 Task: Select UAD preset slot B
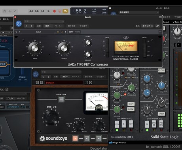[x=65, y=32]
